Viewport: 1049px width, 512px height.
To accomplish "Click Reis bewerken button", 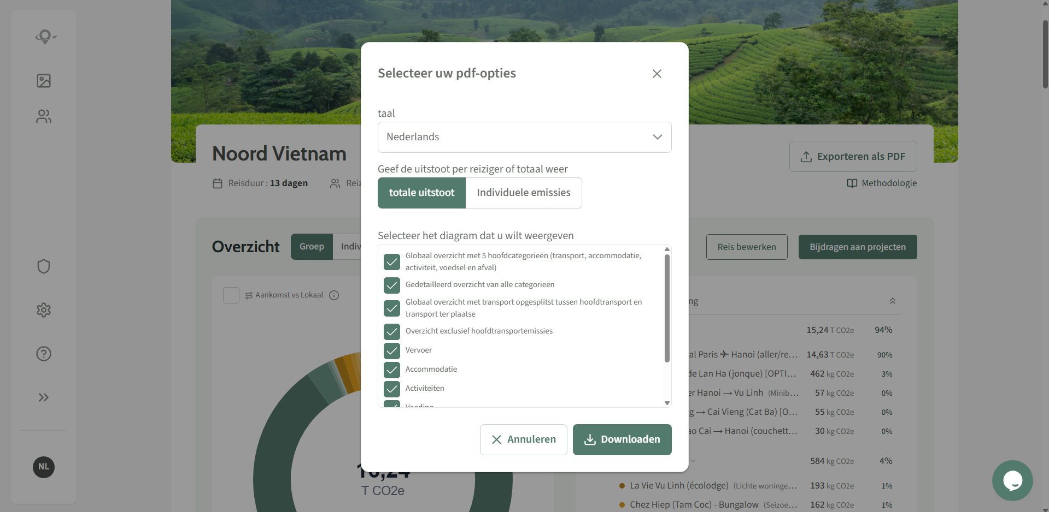I will coord(747,247).
